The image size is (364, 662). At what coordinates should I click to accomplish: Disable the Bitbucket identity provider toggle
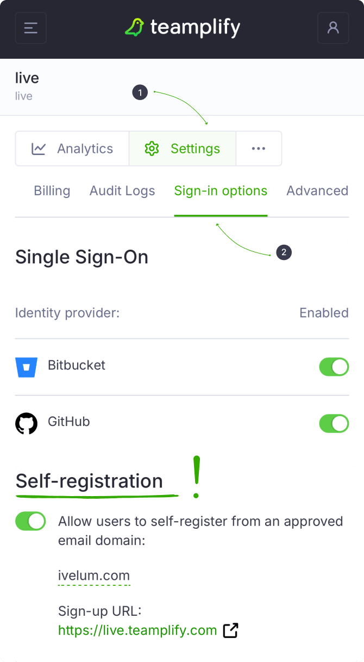click(334, 367)
